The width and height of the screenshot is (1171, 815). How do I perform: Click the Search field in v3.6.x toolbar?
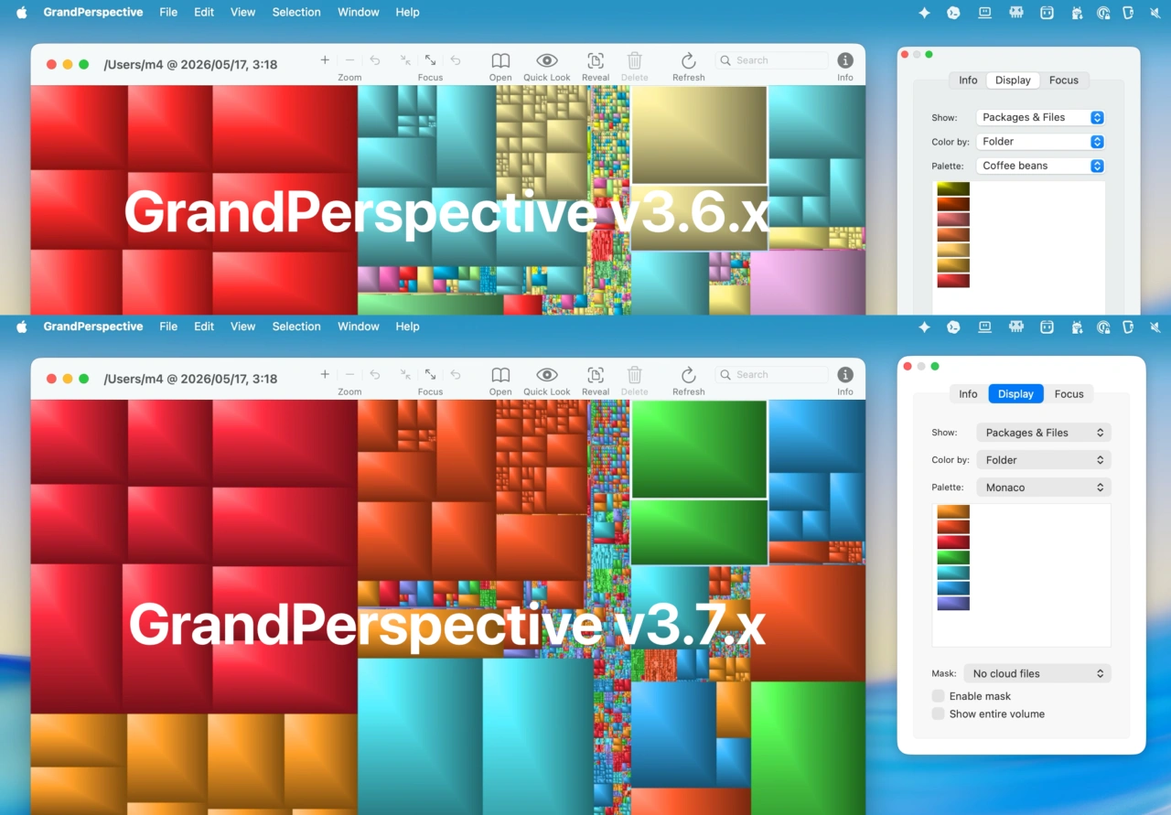pos(771,60)
